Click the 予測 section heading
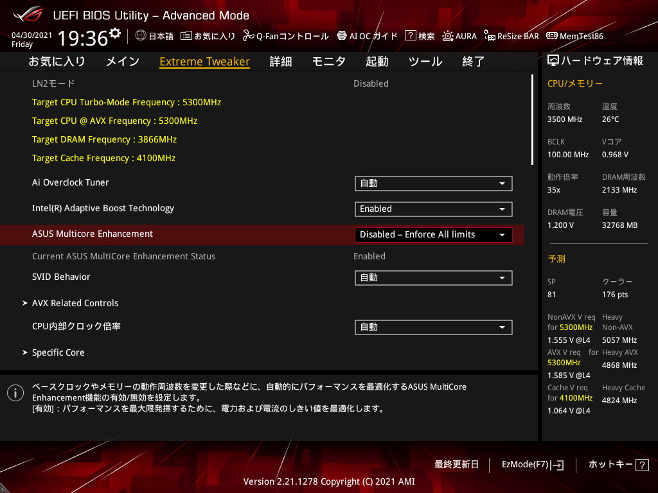Screen dimensions: 658x493 pos(556,259)
